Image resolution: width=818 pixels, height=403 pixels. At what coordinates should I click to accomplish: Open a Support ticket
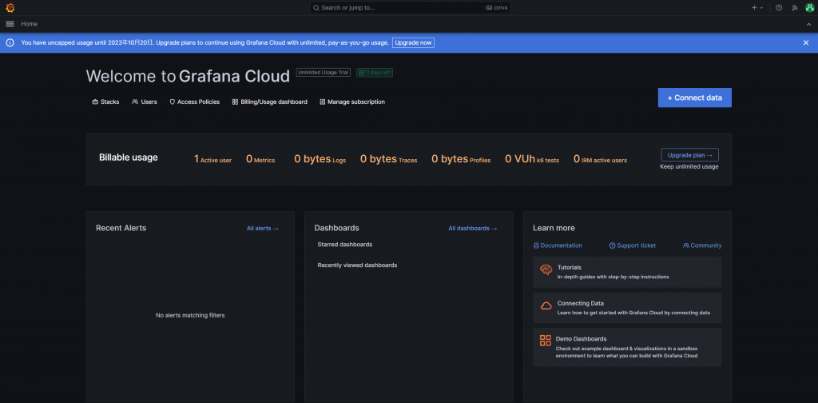(x=633, y=245)
